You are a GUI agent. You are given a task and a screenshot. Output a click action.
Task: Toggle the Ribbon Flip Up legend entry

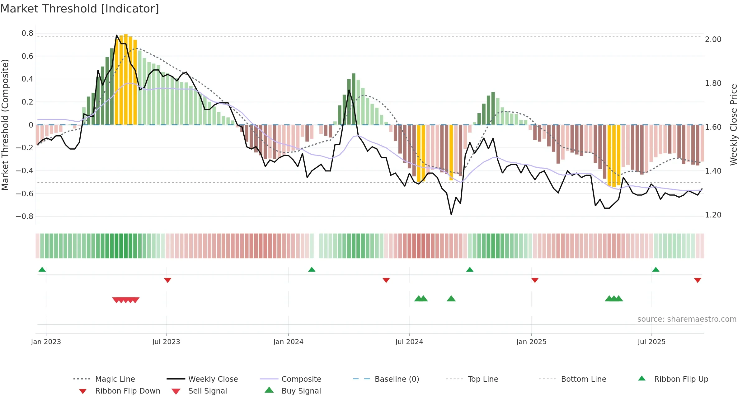pos(673,379)
